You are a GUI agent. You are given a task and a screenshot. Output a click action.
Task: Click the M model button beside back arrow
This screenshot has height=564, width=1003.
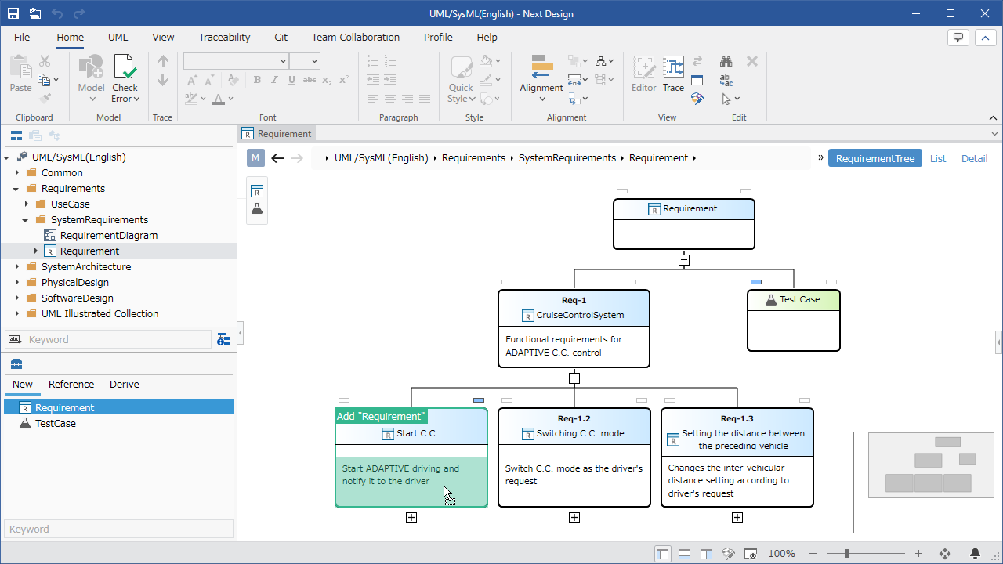click(255, 158)
